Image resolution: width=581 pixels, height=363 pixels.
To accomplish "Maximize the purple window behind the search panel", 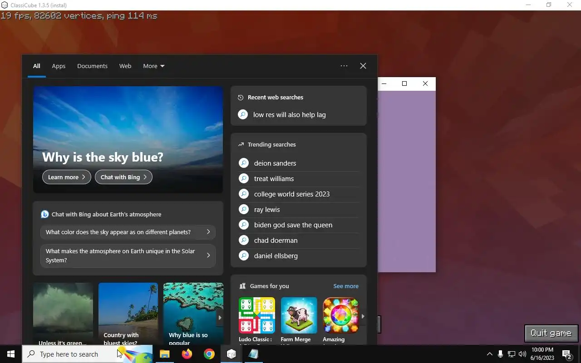I will [x=404, y=83].
